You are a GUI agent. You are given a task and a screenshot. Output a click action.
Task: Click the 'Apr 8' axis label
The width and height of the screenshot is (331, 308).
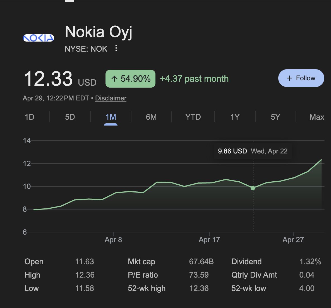(113, 240)
